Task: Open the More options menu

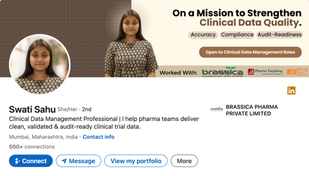Action: 184,161
